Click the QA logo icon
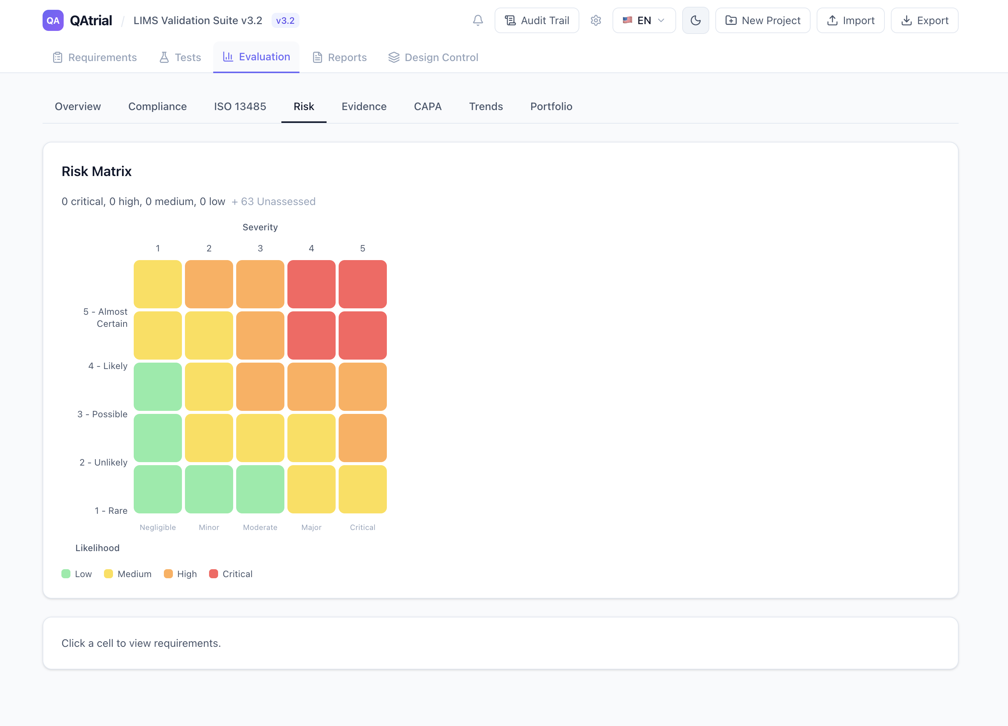This screenshot has height=726, width=1008. coord(53,20)
